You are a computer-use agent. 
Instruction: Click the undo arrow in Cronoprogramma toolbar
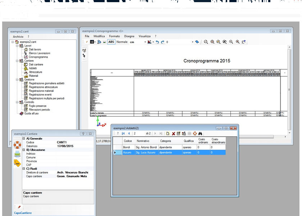(x=157, y=42)
